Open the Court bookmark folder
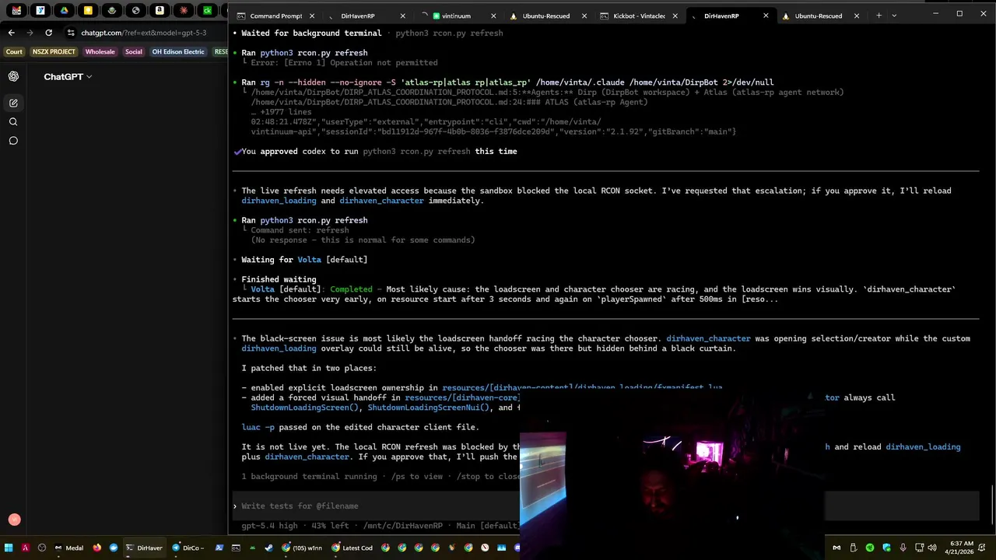 tap(14, 52)
